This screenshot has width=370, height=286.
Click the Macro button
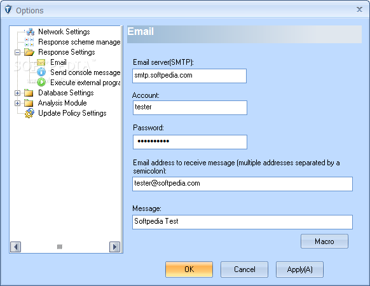[324, 241]
